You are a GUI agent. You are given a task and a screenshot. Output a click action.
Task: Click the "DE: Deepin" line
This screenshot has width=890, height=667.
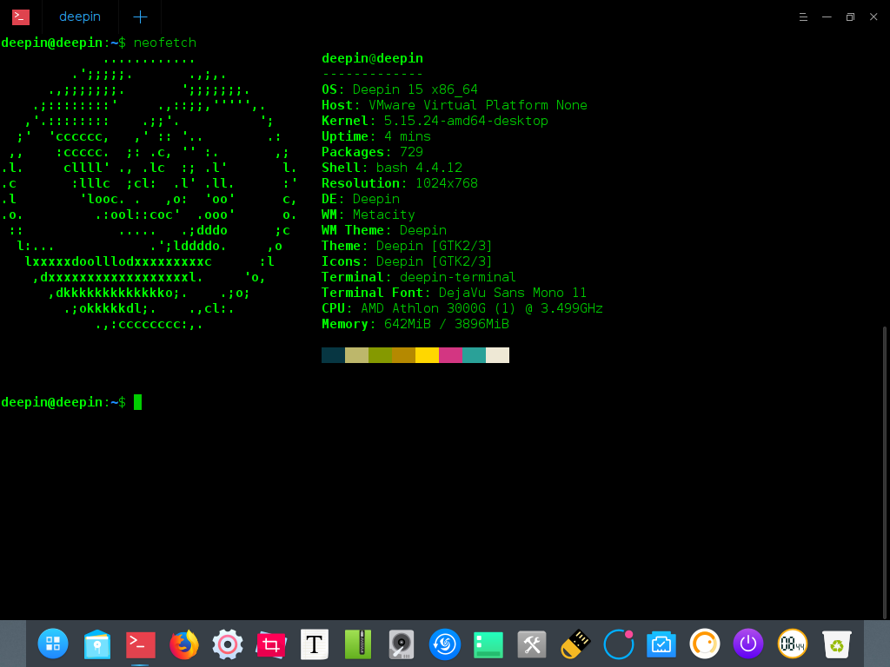coord(361,199)
